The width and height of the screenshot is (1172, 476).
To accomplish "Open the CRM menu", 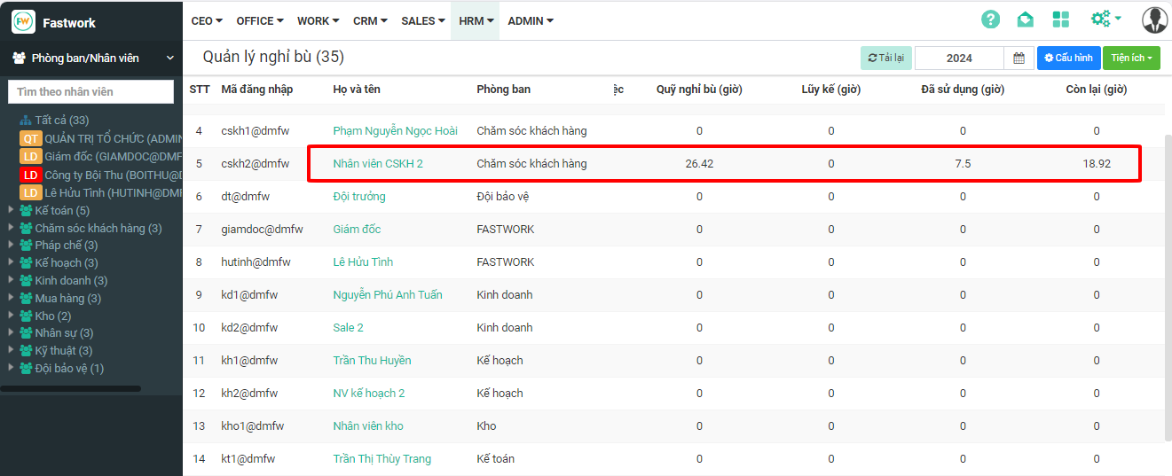I will (369, 20).
